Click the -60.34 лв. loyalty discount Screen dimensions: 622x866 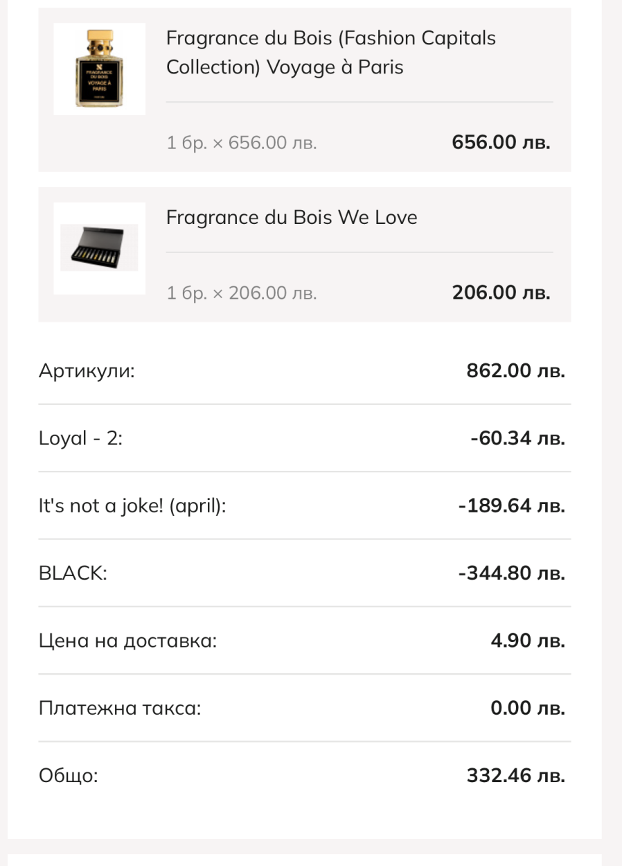[x=517, y=438]
